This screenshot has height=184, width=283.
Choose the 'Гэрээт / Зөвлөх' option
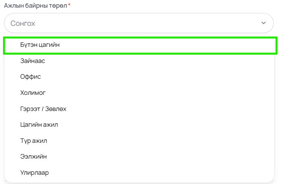[139, 109]
